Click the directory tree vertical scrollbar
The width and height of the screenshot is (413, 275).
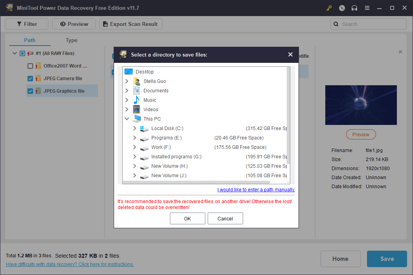288,116
